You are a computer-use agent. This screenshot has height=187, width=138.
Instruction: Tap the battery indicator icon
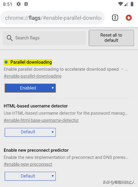point(132,4)
